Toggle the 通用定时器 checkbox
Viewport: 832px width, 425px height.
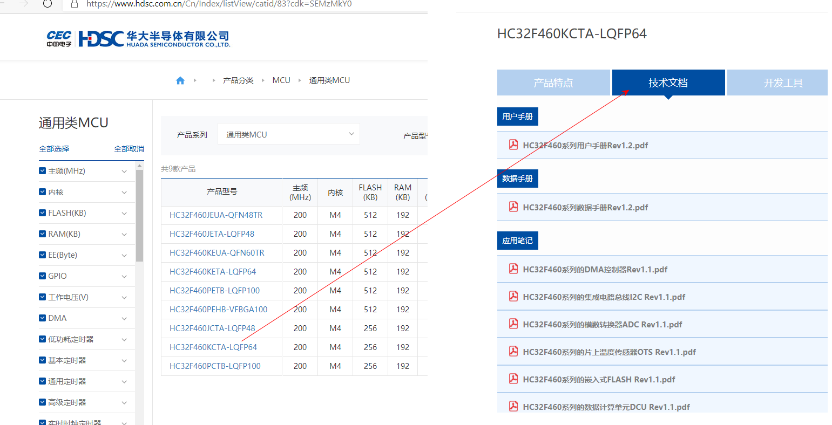click(x=42, y=381)
